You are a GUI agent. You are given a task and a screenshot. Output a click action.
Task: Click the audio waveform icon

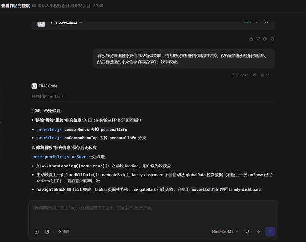(259, 232)
